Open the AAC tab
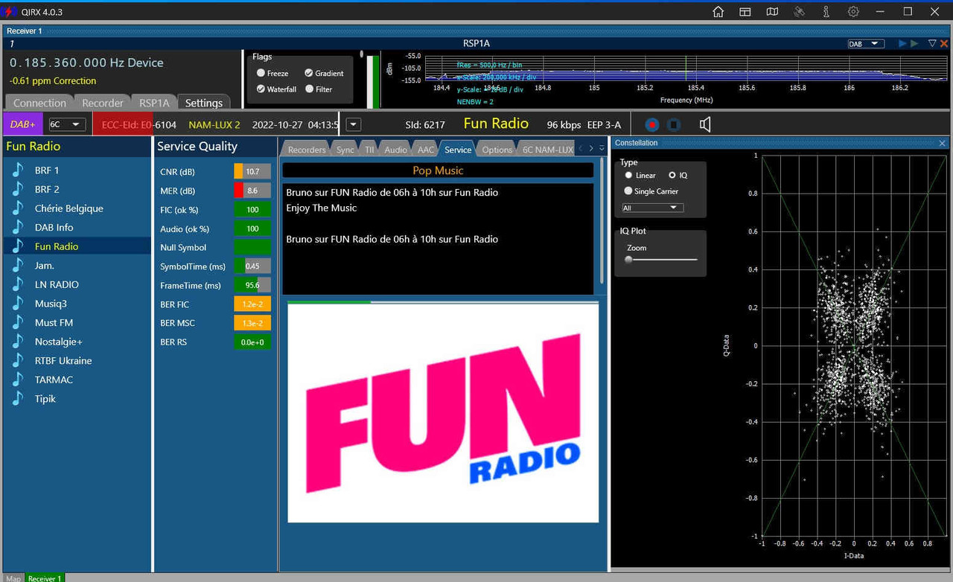Image resolution: width=953 pixels, height=582 pixels. coord(425,150)
